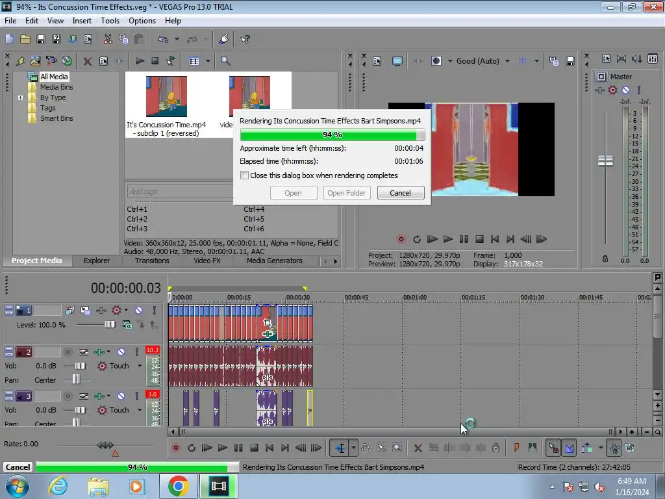Remove selected media with the X icon
The image size is (665, 499).
88,61
